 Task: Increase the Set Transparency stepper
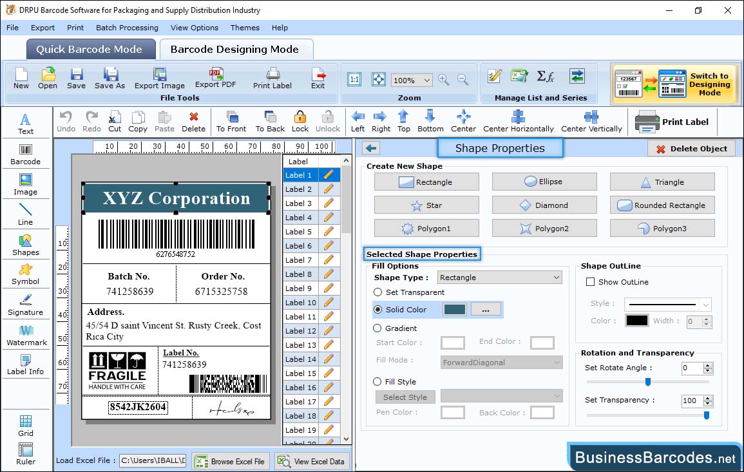[708, 398]
